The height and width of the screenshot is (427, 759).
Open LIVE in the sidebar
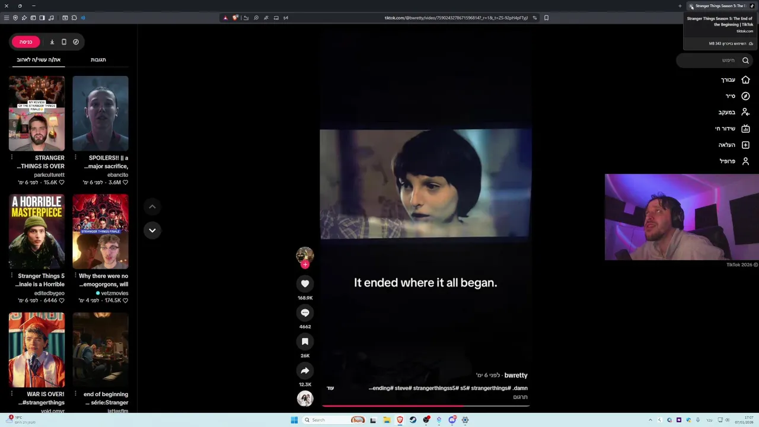pos(733,129)
